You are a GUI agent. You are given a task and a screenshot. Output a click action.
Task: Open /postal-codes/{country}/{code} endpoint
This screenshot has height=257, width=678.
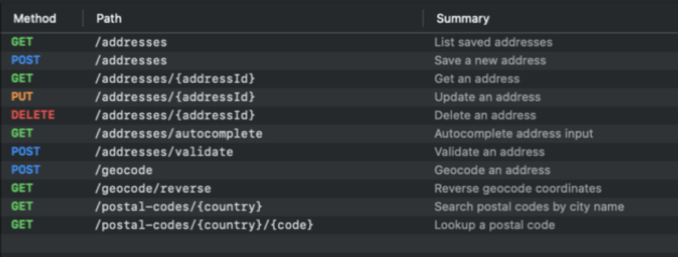click(204, 226)
